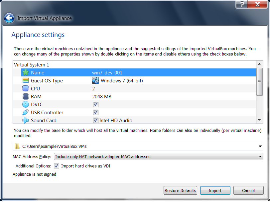Open the MAC Address Policy dropdown
Viewport: 270px width, 204px height.
click(260, 156)
